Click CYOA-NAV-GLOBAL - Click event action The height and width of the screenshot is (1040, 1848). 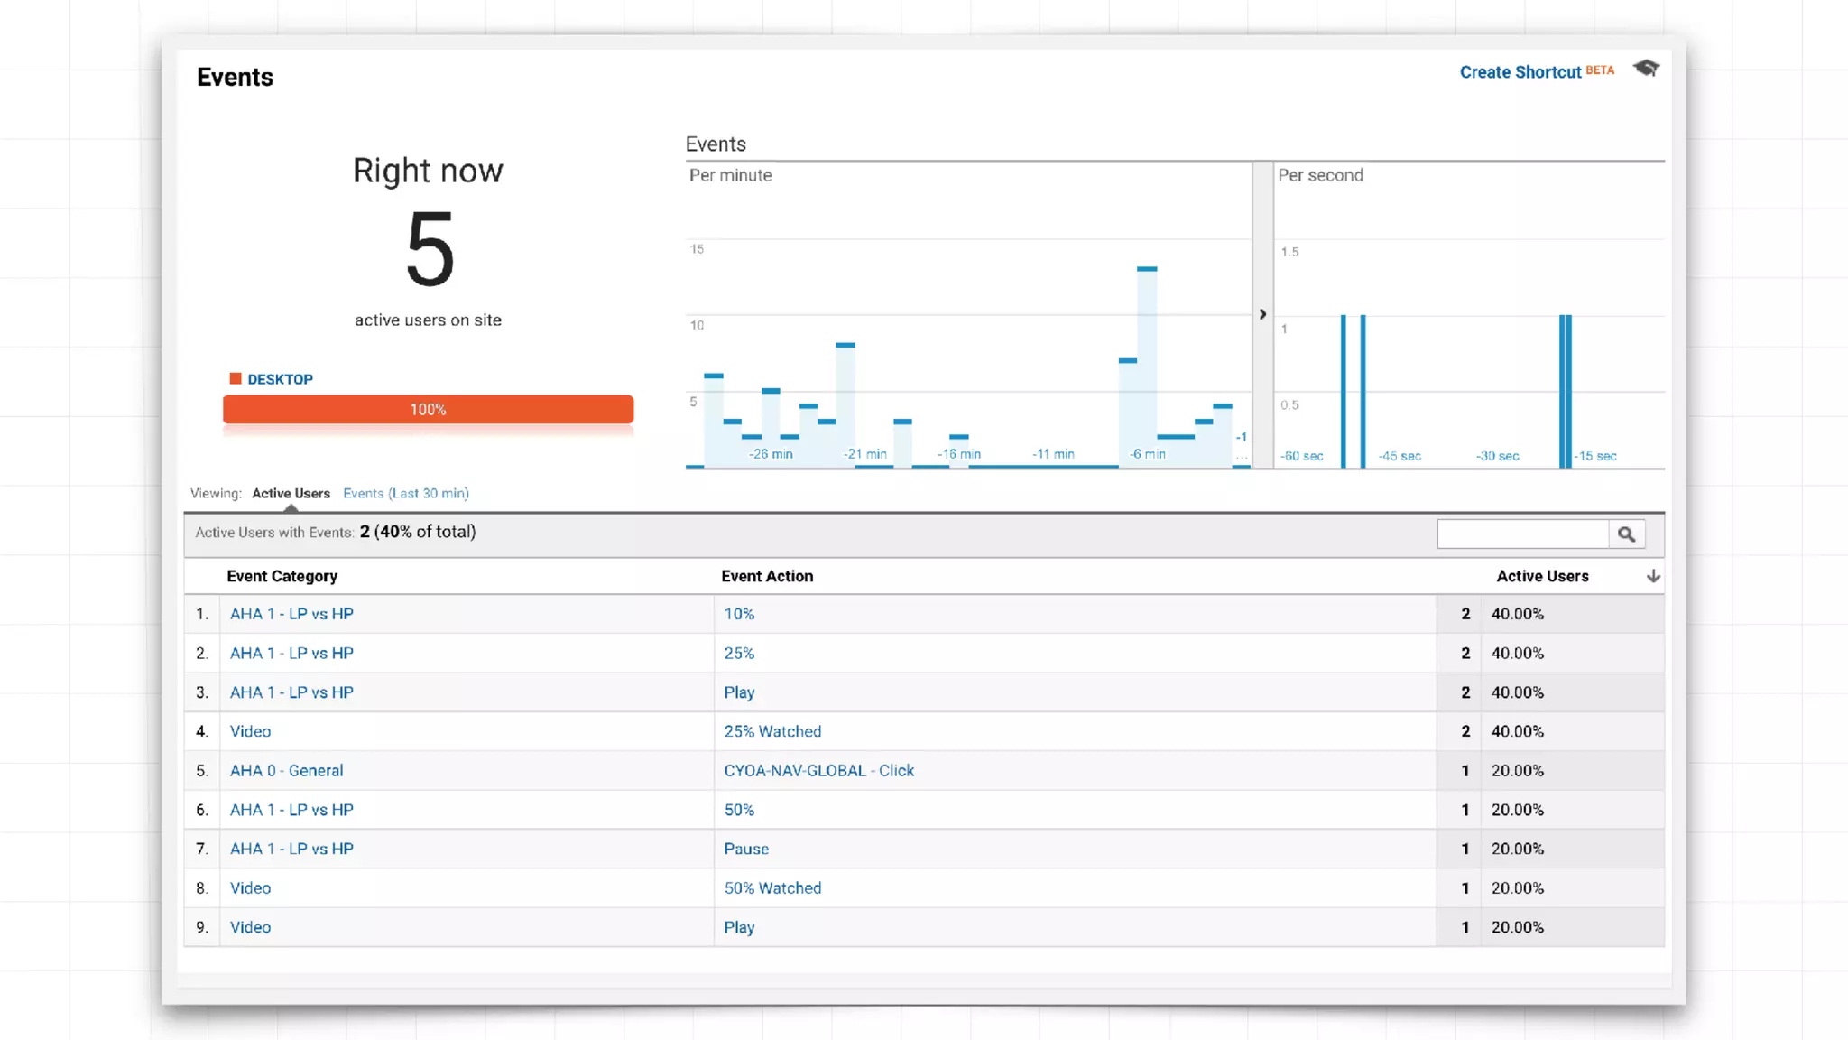pos(818,771)
